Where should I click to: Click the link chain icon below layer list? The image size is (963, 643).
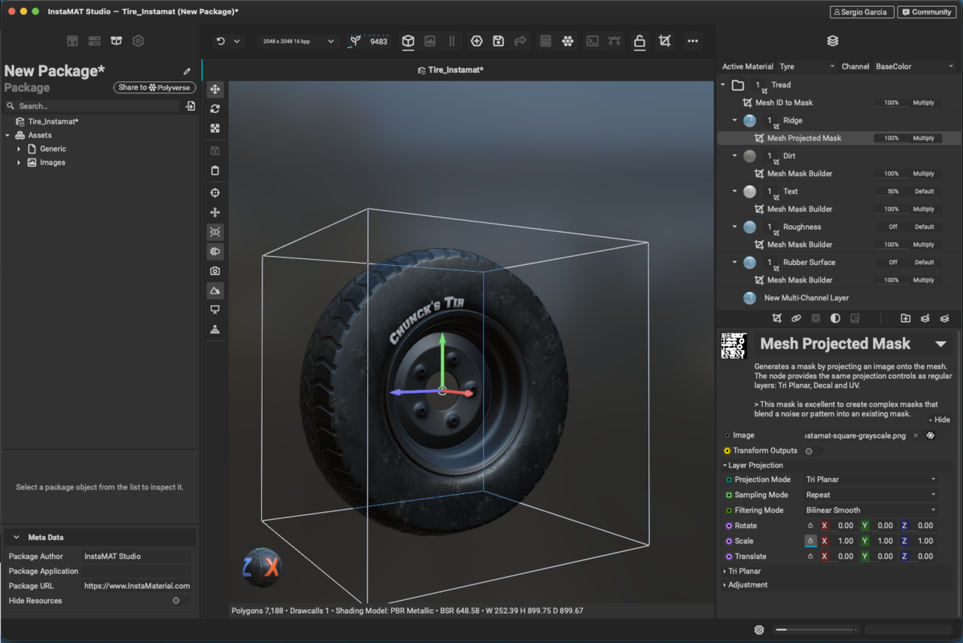click(x=796, y=318)
